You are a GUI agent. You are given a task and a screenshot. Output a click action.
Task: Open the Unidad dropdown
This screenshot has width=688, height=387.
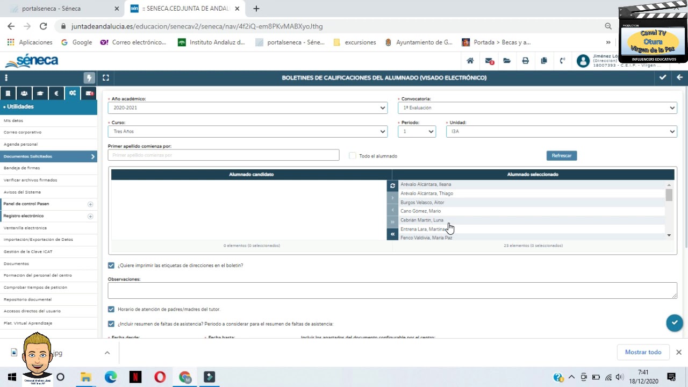561,131
